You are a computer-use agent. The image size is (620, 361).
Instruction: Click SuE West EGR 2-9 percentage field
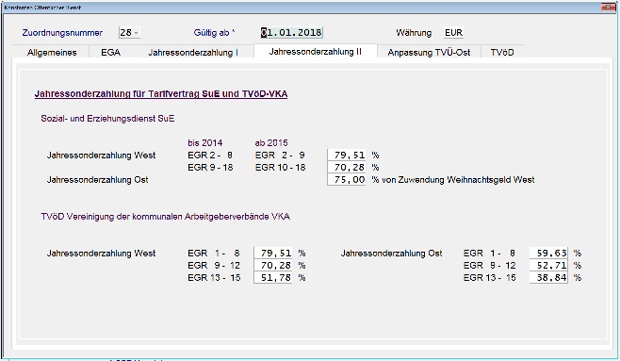pyautogui.click(x=347, y=155)
